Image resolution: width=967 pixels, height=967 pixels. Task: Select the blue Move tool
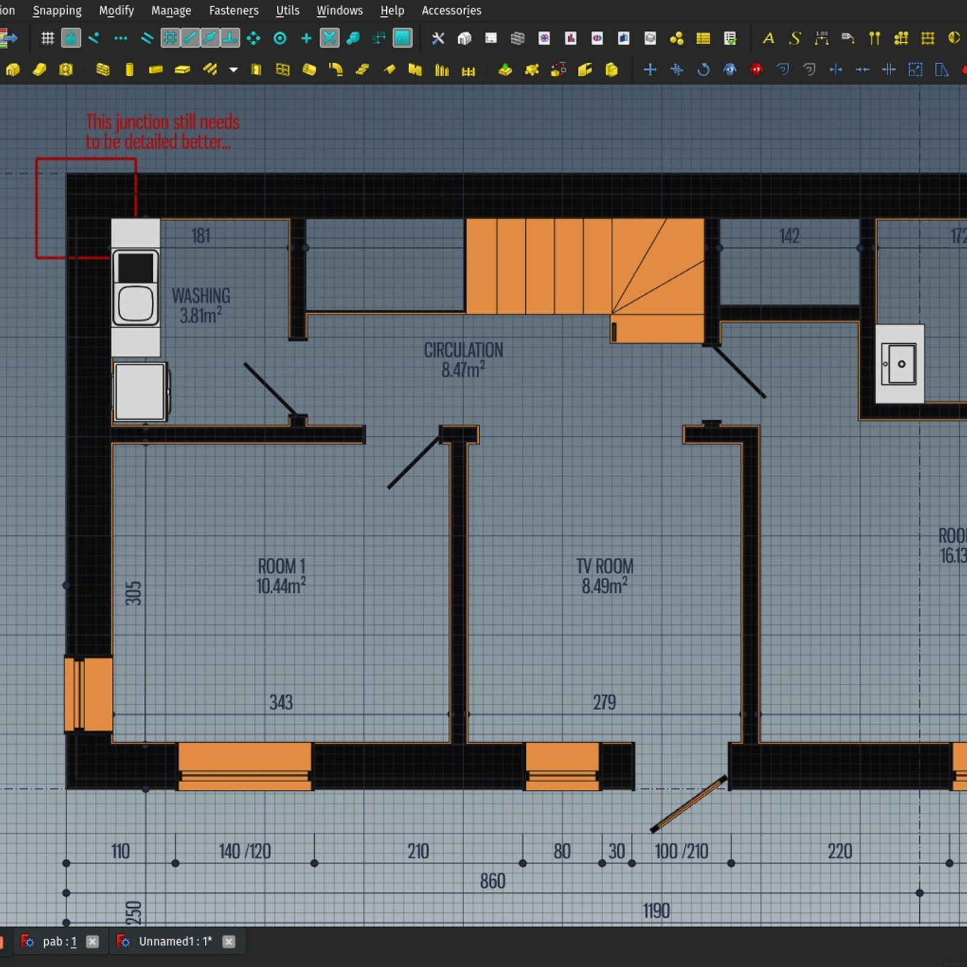tap(650, 70)
